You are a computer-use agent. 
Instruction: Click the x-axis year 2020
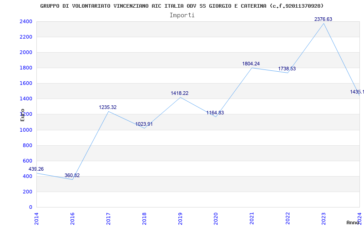click(x=216, y=218)
